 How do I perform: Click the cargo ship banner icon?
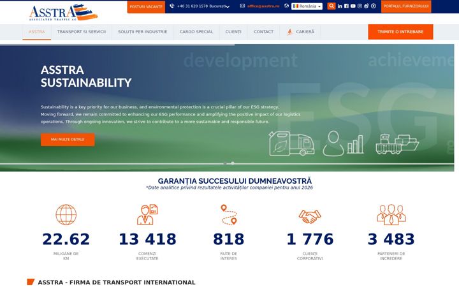click(397, 144)
